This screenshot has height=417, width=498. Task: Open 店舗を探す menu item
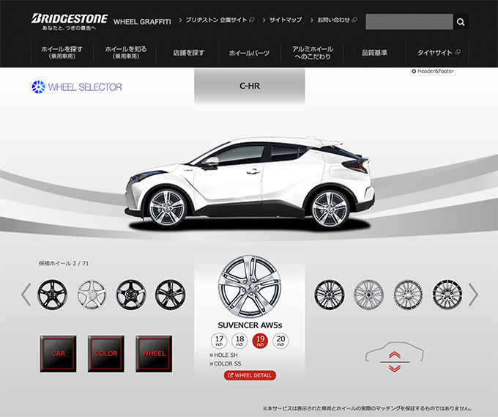[188, 53]
